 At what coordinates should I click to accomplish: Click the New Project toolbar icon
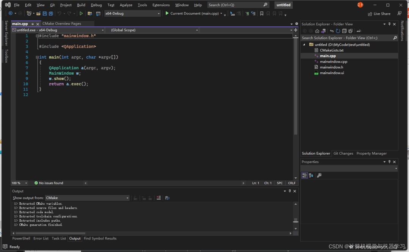(x=29, y=13)
